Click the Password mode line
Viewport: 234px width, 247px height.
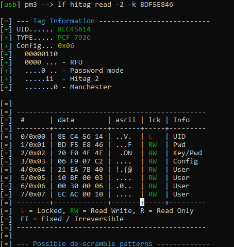click(74, 71)
